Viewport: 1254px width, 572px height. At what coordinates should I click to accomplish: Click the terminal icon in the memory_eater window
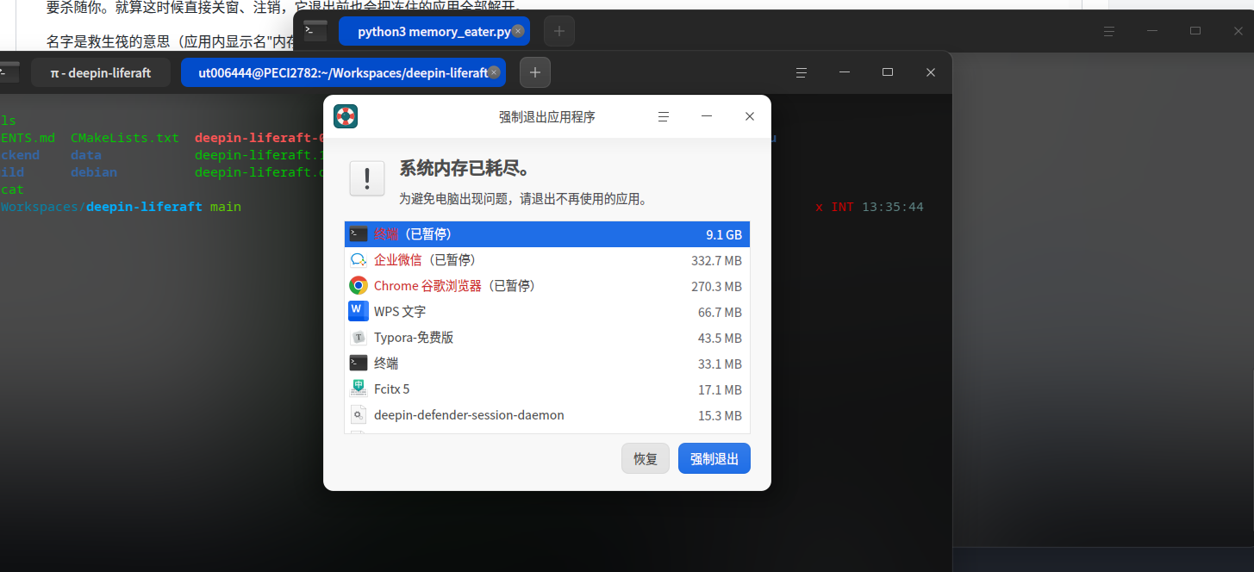(315, 31)
